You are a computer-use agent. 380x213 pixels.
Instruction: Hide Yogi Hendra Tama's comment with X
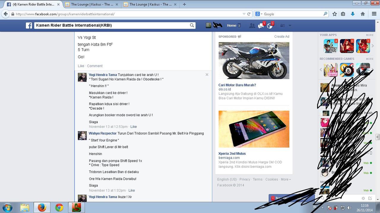(207, 75)
